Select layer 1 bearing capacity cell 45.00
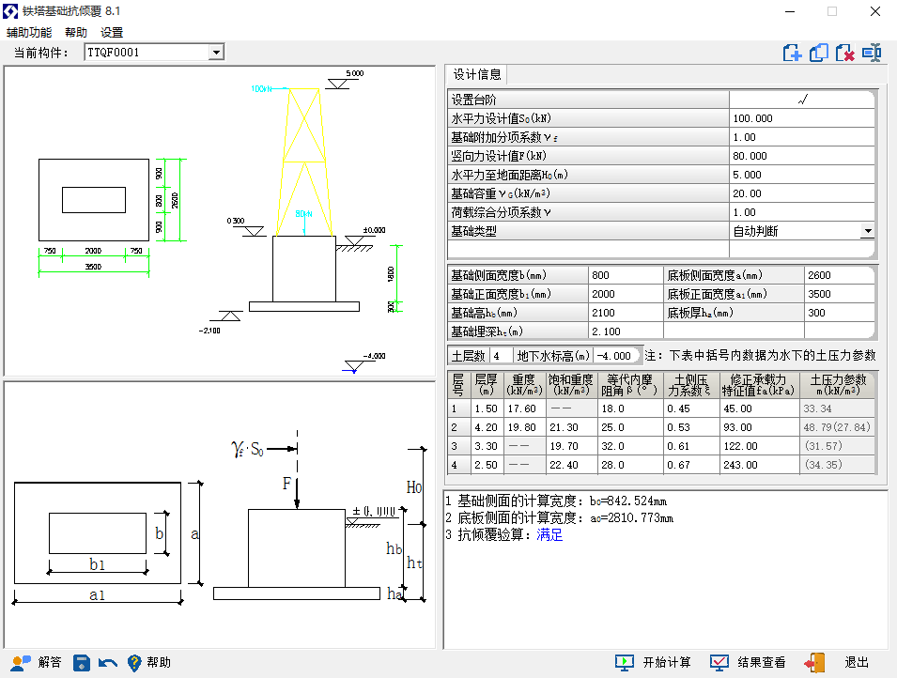The image size is (897, 678). [759, 408]
